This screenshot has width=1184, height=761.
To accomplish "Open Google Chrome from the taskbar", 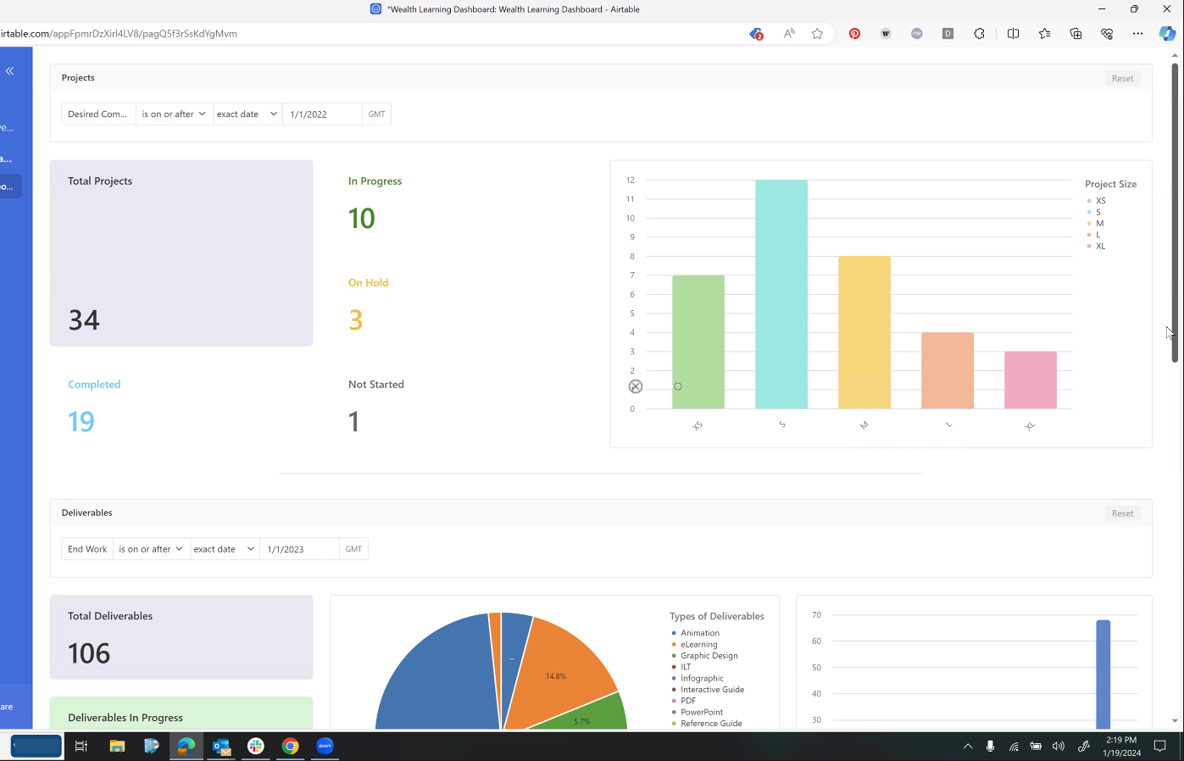I will pyautogui.click(x=291, y=746).
